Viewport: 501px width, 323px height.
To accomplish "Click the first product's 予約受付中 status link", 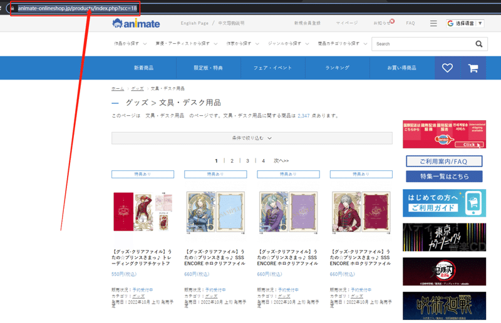I will 143,290.
